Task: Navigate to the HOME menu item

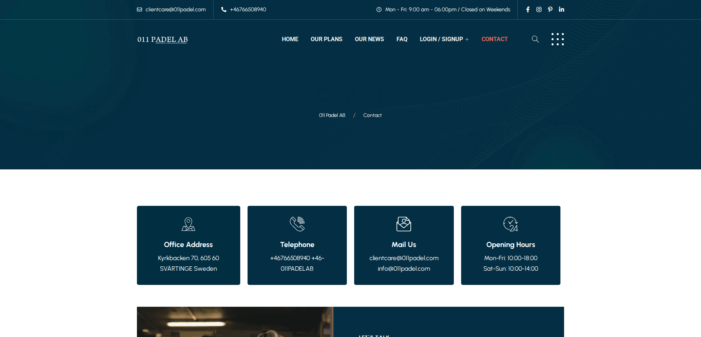Action: coord(290,39)
